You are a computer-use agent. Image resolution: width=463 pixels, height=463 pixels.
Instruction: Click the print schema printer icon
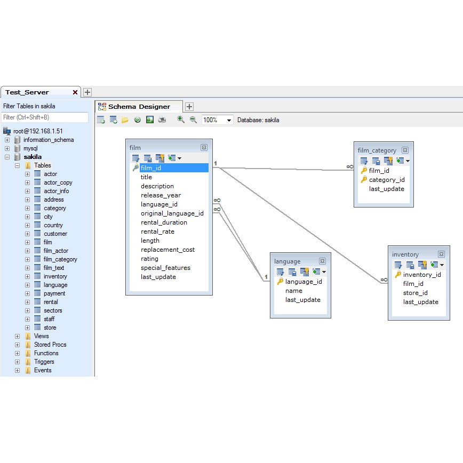[162, 120]
